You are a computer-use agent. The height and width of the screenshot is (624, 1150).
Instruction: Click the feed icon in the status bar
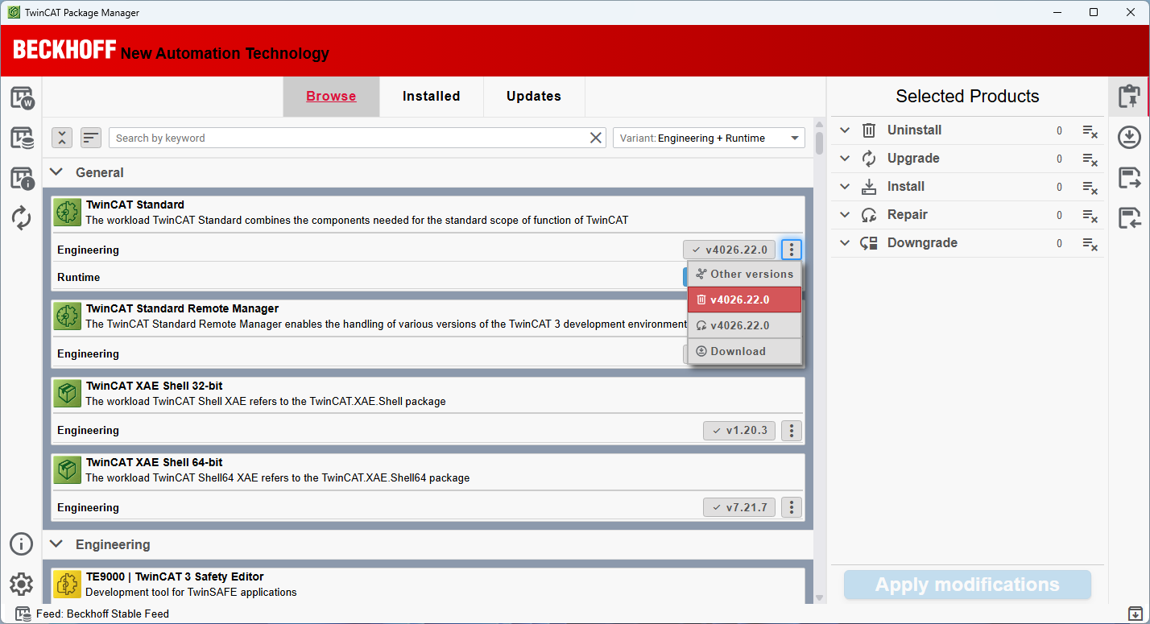(x=23, y=614)
